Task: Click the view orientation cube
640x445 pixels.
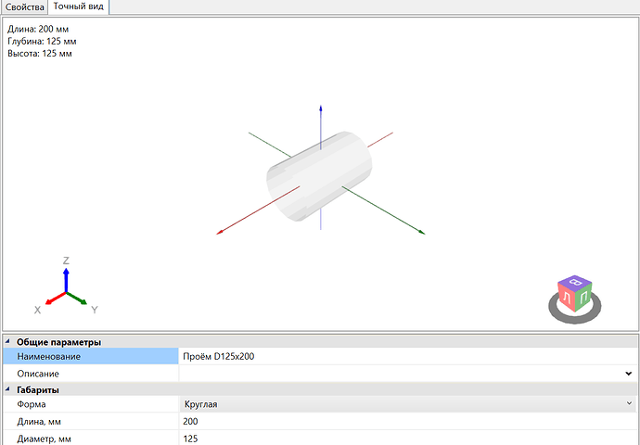Action: click(x=575, y=294)
